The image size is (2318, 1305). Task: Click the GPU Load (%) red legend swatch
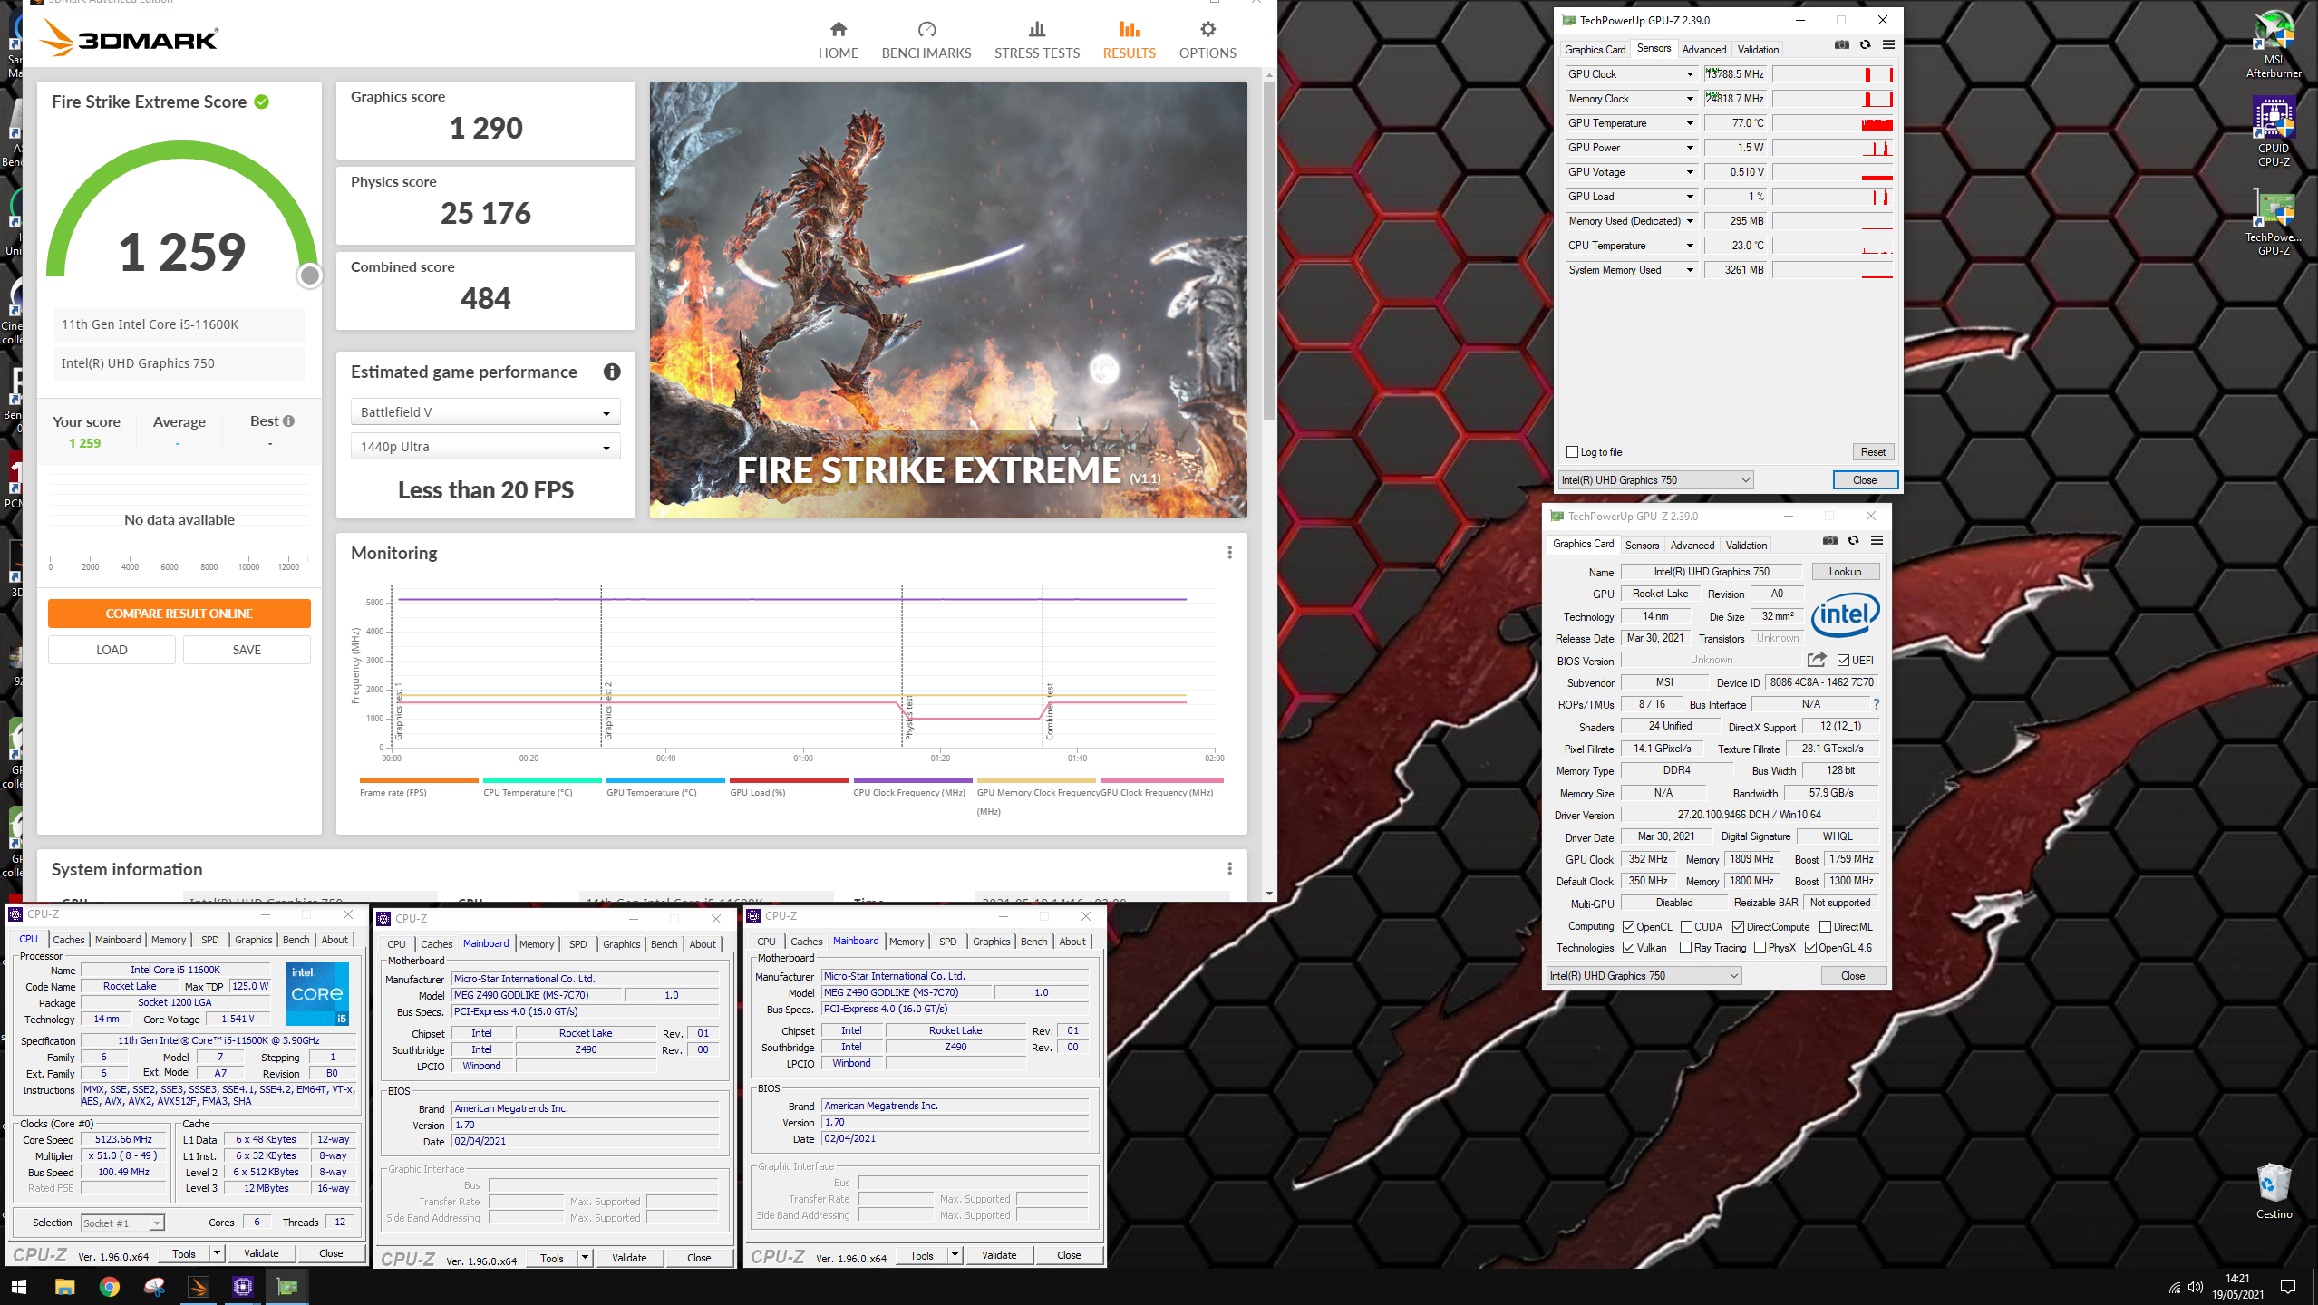point(790,780)
